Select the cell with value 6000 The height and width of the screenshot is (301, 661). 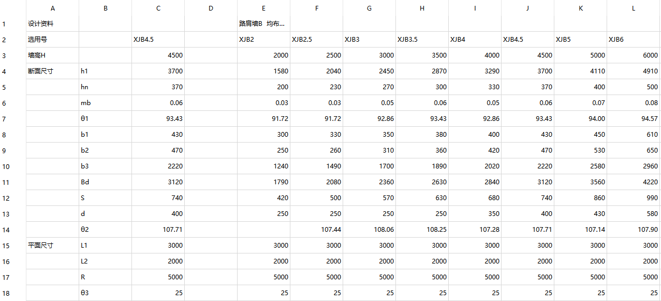pos(634,55)
